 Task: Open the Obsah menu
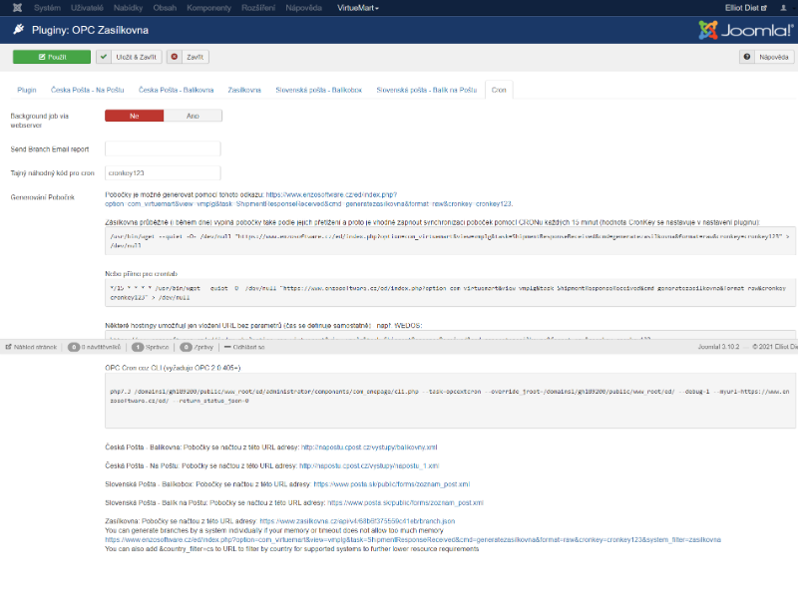pos(165,8)
